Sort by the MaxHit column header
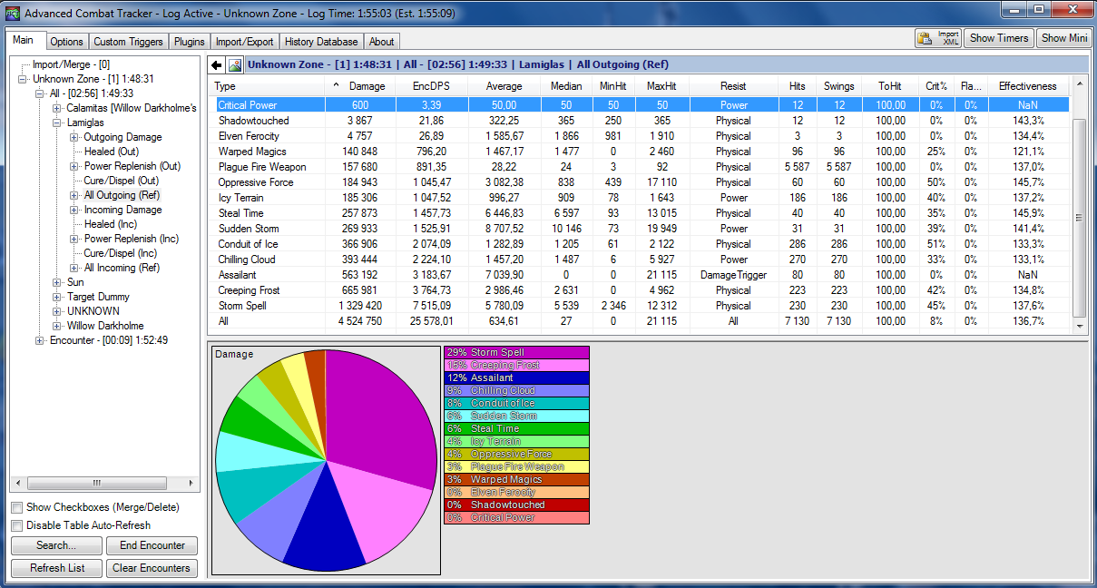1097x588 pixels. [x=661, y=86]
